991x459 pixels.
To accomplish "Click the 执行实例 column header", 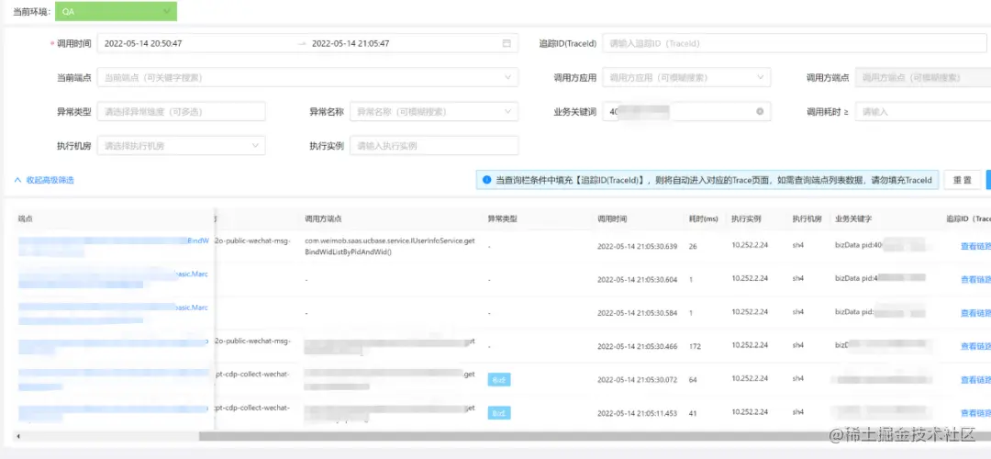I will (x=746, y=218).
